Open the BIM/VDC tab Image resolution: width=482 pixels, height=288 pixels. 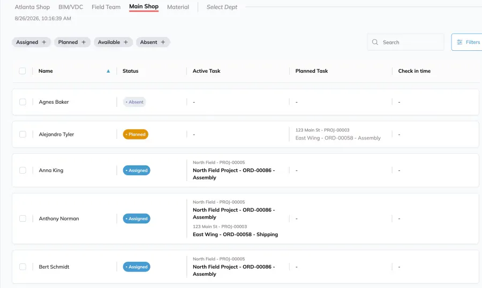[x=71, y=7]
